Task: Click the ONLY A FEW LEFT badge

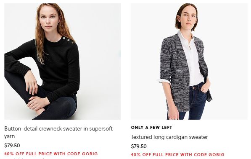Action: [151, 128]
